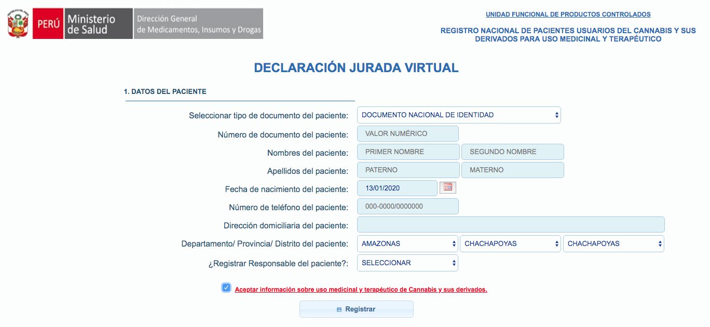
Task: Focus the PRIMER NOMBRE field
Action: [408, 152]
